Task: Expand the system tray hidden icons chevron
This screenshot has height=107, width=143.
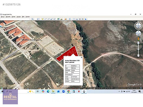Action: [119, 91]
